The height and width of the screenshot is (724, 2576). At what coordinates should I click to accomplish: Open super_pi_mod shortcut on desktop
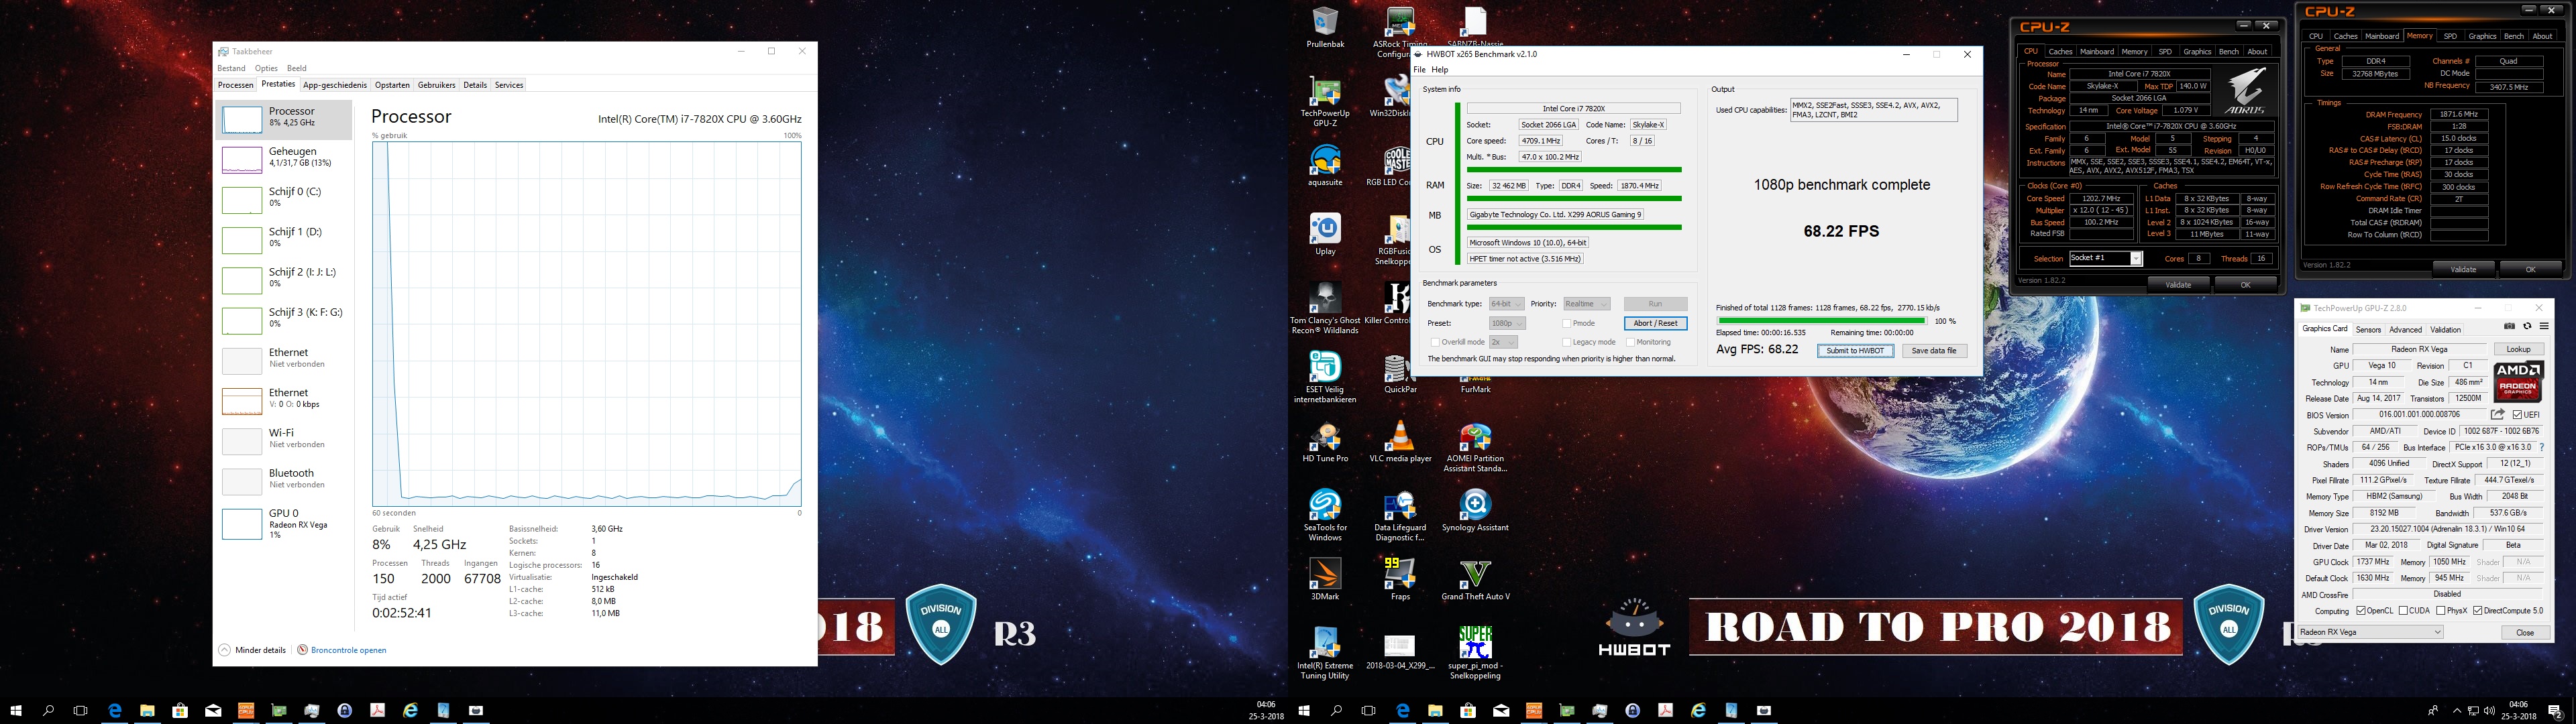click(x=1475, y=654)
